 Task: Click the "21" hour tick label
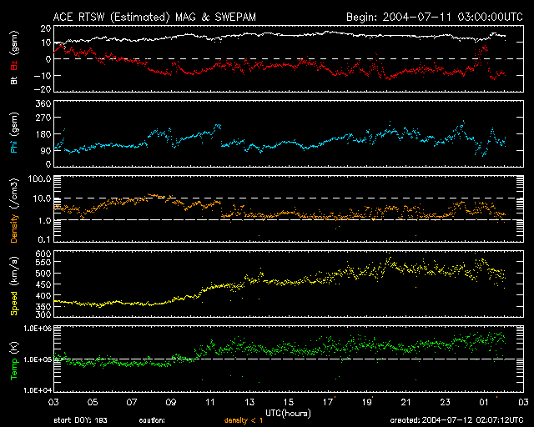pyautogui.click(x=406, y=403)
